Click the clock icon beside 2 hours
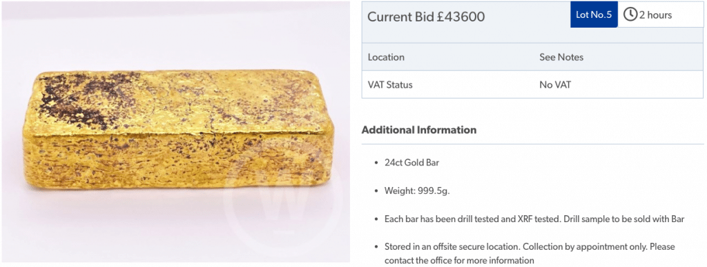The image size is (707, 267). pyautogui.click(x=630, y=14)
